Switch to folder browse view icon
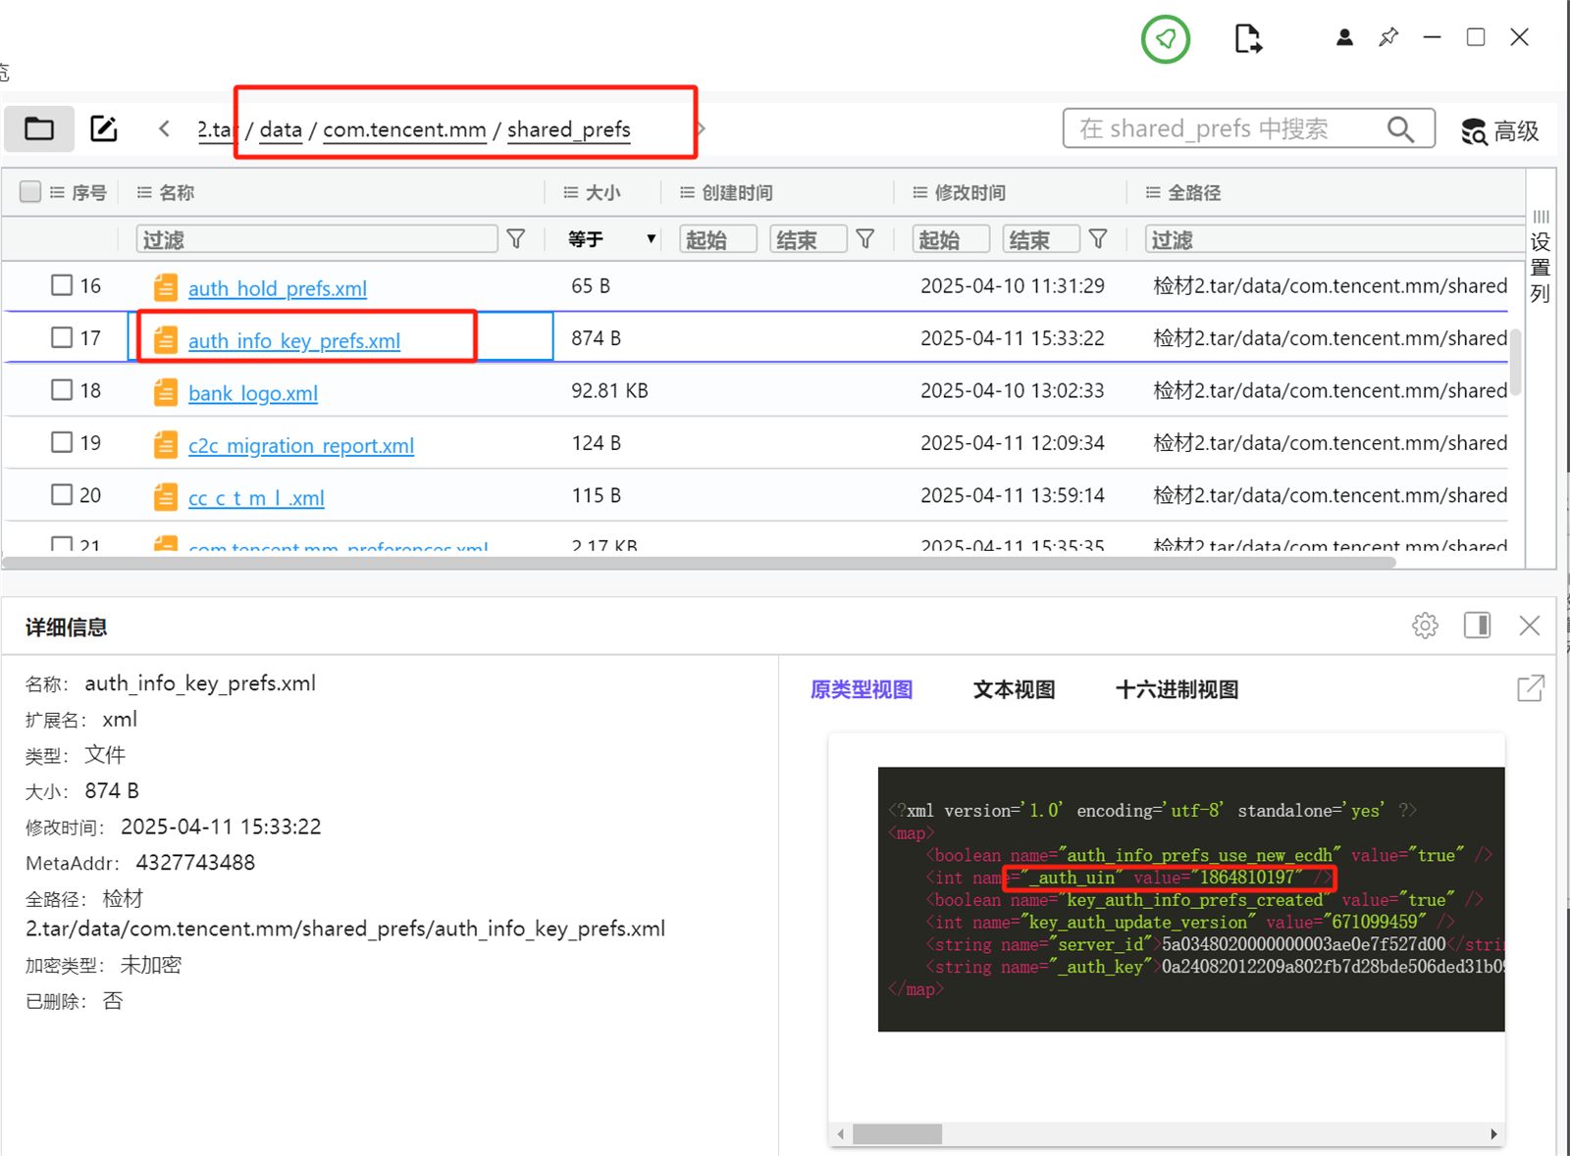Screen dimensions: 1570x1156 click(x=39, y=128)
